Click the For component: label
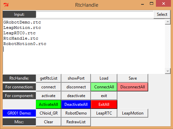Viewport: 173px width, 129px height. coord(19,96)
